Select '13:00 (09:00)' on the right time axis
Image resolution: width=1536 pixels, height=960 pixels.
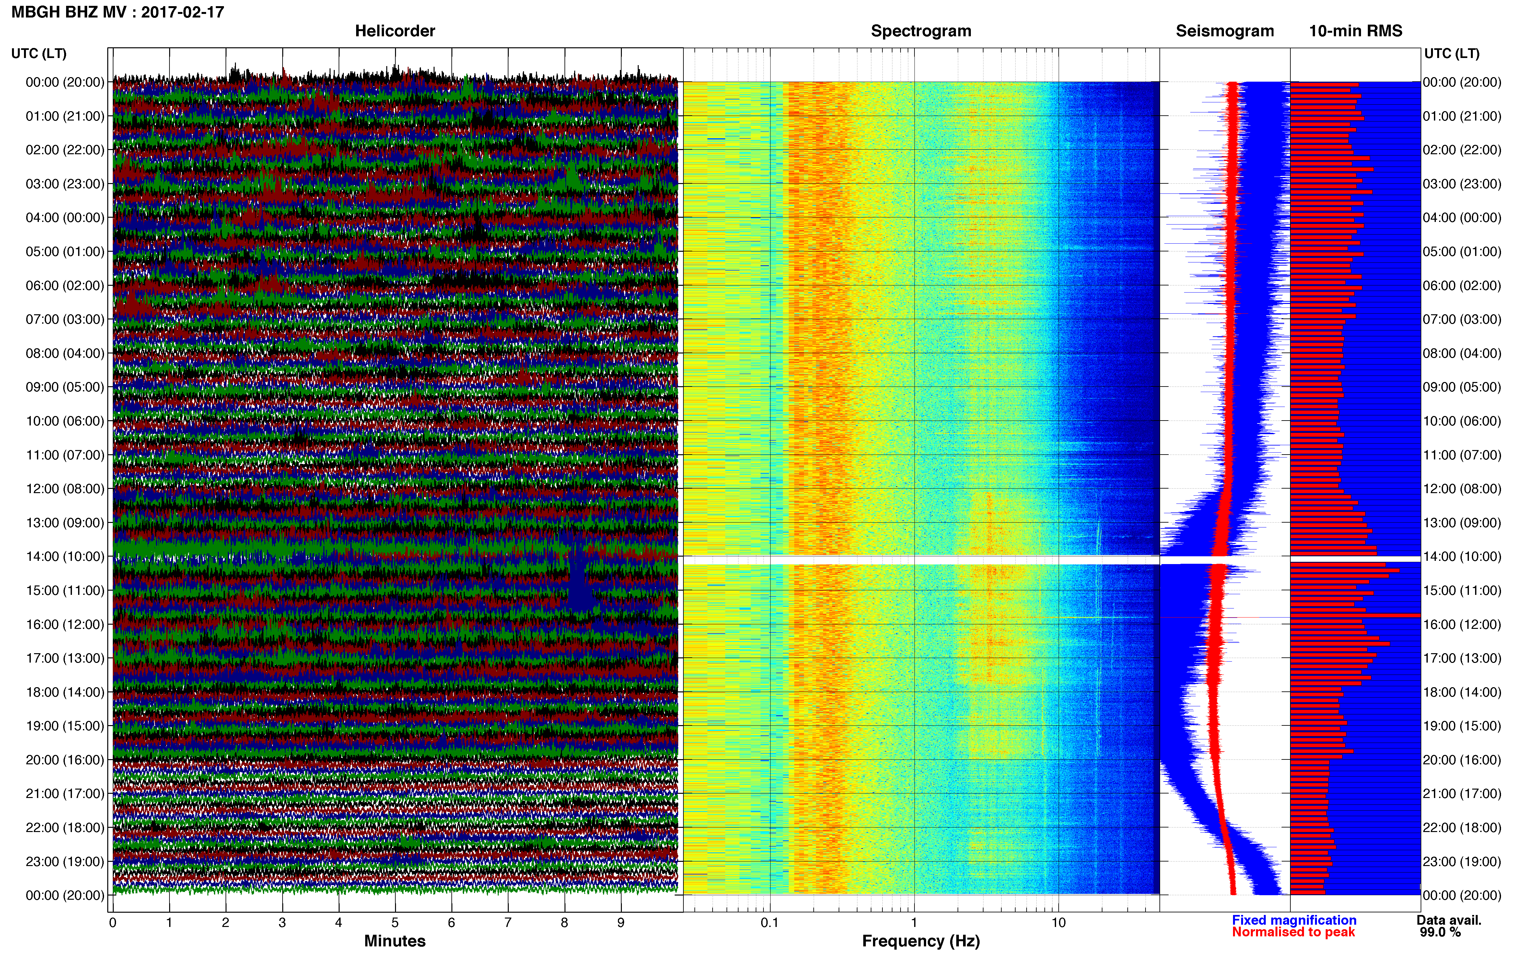[x=1462, y=523]
